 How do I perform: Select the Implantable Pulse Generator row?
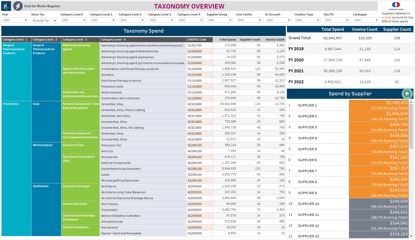point(193,169)
